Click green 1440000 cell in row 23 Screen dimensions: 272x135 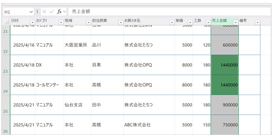[x=225, y=65]
